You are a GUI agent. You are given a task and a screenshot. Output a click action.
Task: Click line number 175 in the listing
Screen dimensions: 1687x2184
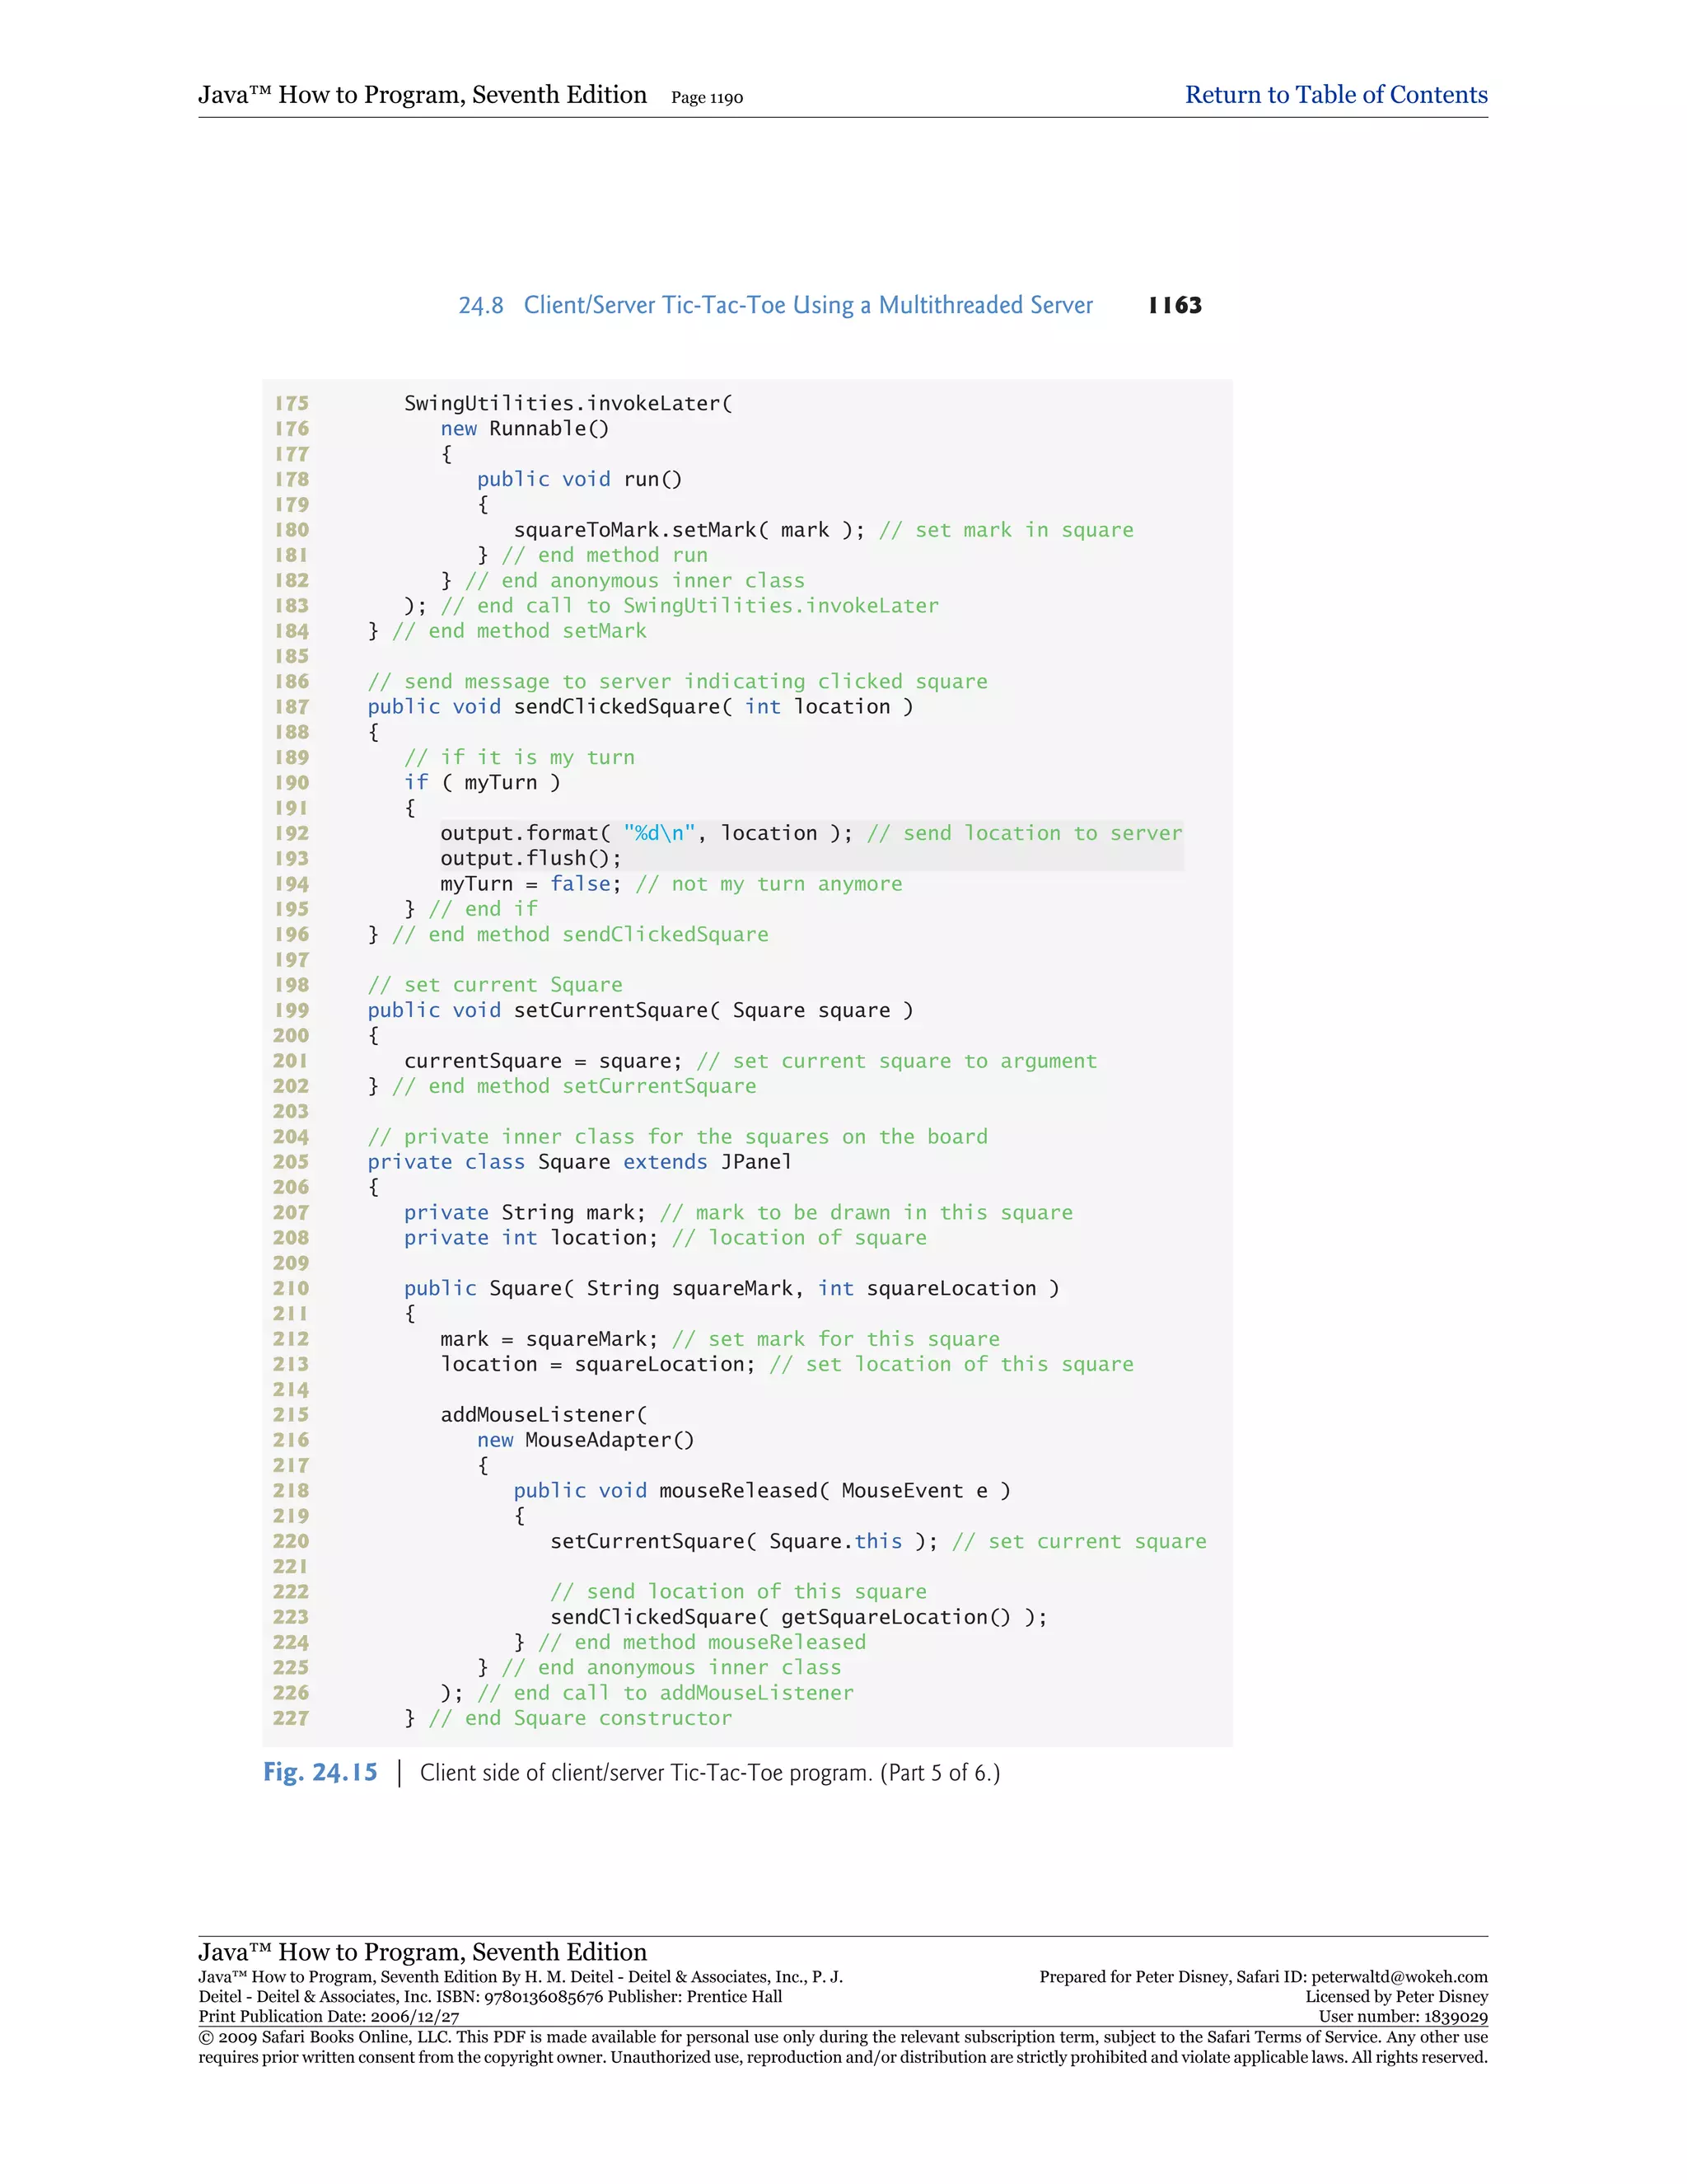292,403
